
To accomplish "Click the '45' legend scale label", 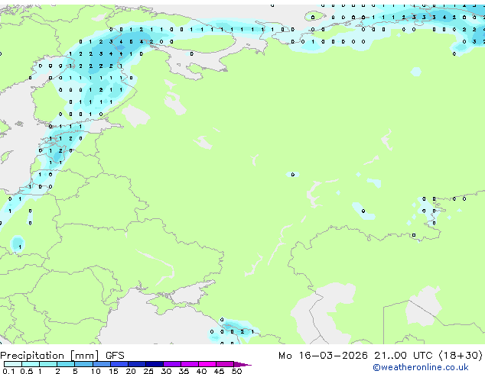I will click(x=219, y=371).
